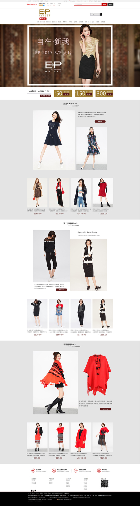This screenshot has width=140, height=506.
Task: Open the 899.00 red skirt product thumbnail
Action: [x=37, y=437]
